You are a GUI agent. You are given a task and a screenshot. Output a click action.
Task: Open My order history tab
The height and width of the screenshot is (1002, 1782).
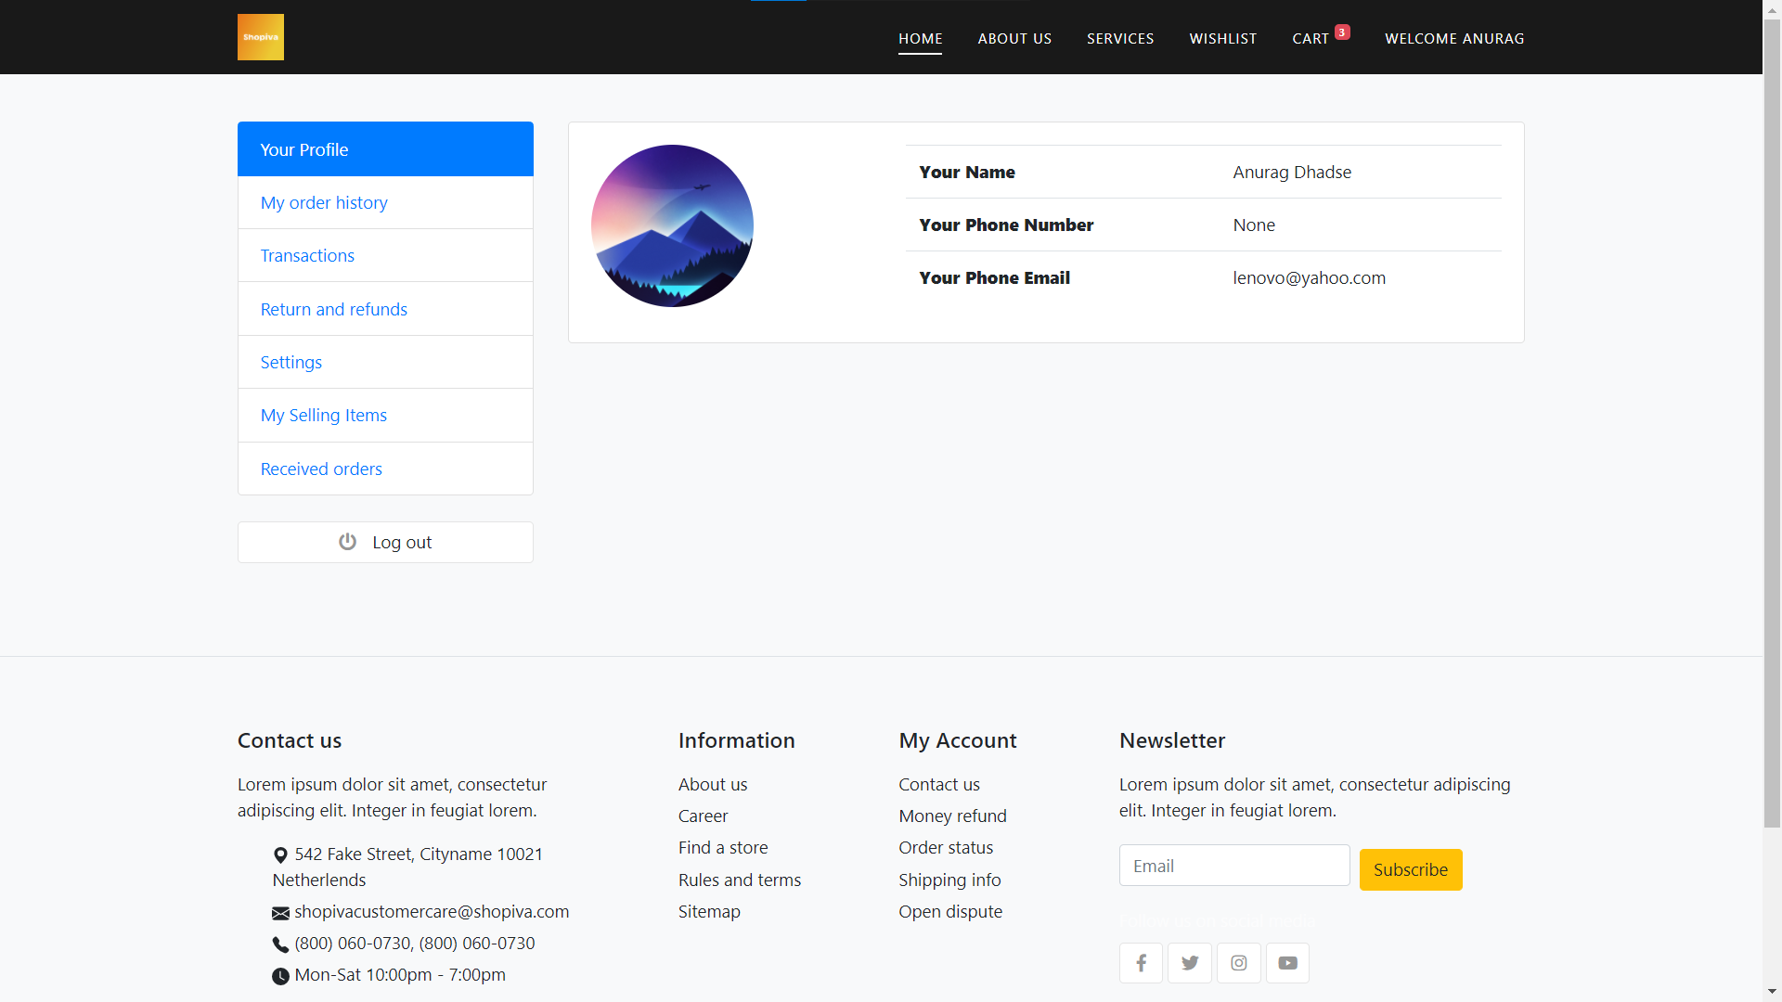click(324, 202)
